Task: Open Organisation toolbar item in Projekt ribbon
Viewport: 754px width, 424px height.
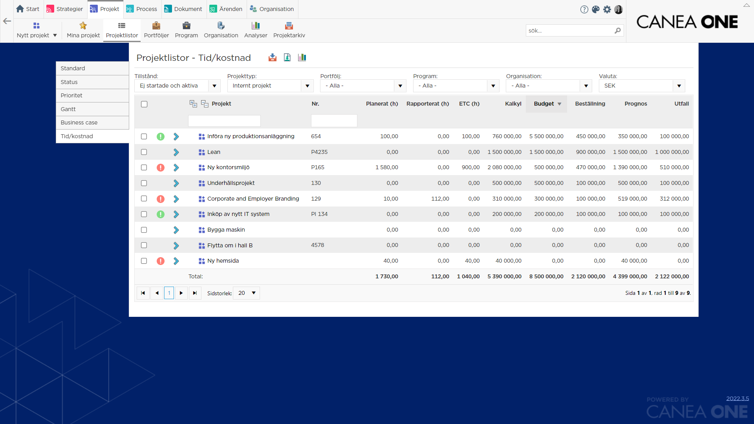Action: coord(221,30)
